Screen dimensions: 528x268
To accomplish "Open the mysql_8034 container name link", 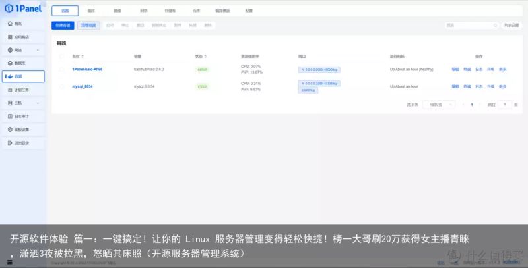I will point(82,86).
